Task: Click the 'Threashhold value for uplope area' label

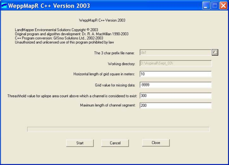Action: point(72,96)
